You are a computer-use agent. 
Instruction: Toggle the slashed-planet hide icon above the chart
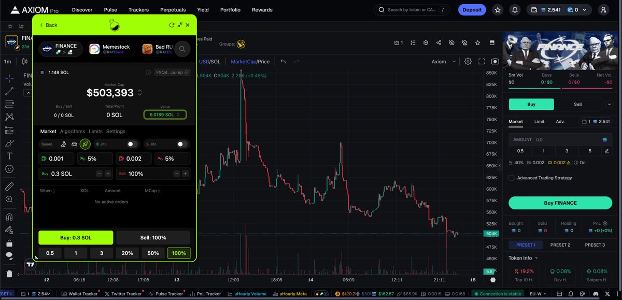[x=464, y=42]
